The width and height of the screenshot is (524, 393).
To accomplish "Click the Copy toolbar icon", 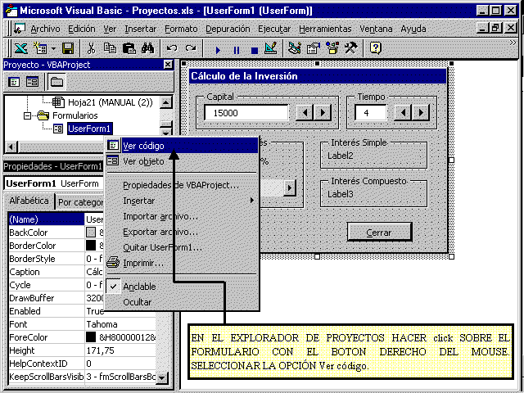I will click(110, 49).
